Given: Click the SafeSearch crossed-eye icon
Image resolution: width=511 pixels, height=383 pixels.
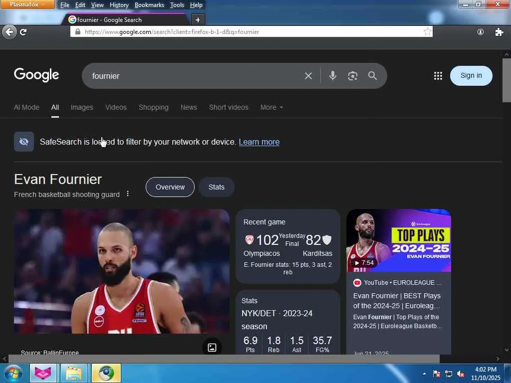Looking at the screenshot, I should click(x=24, y=142).
